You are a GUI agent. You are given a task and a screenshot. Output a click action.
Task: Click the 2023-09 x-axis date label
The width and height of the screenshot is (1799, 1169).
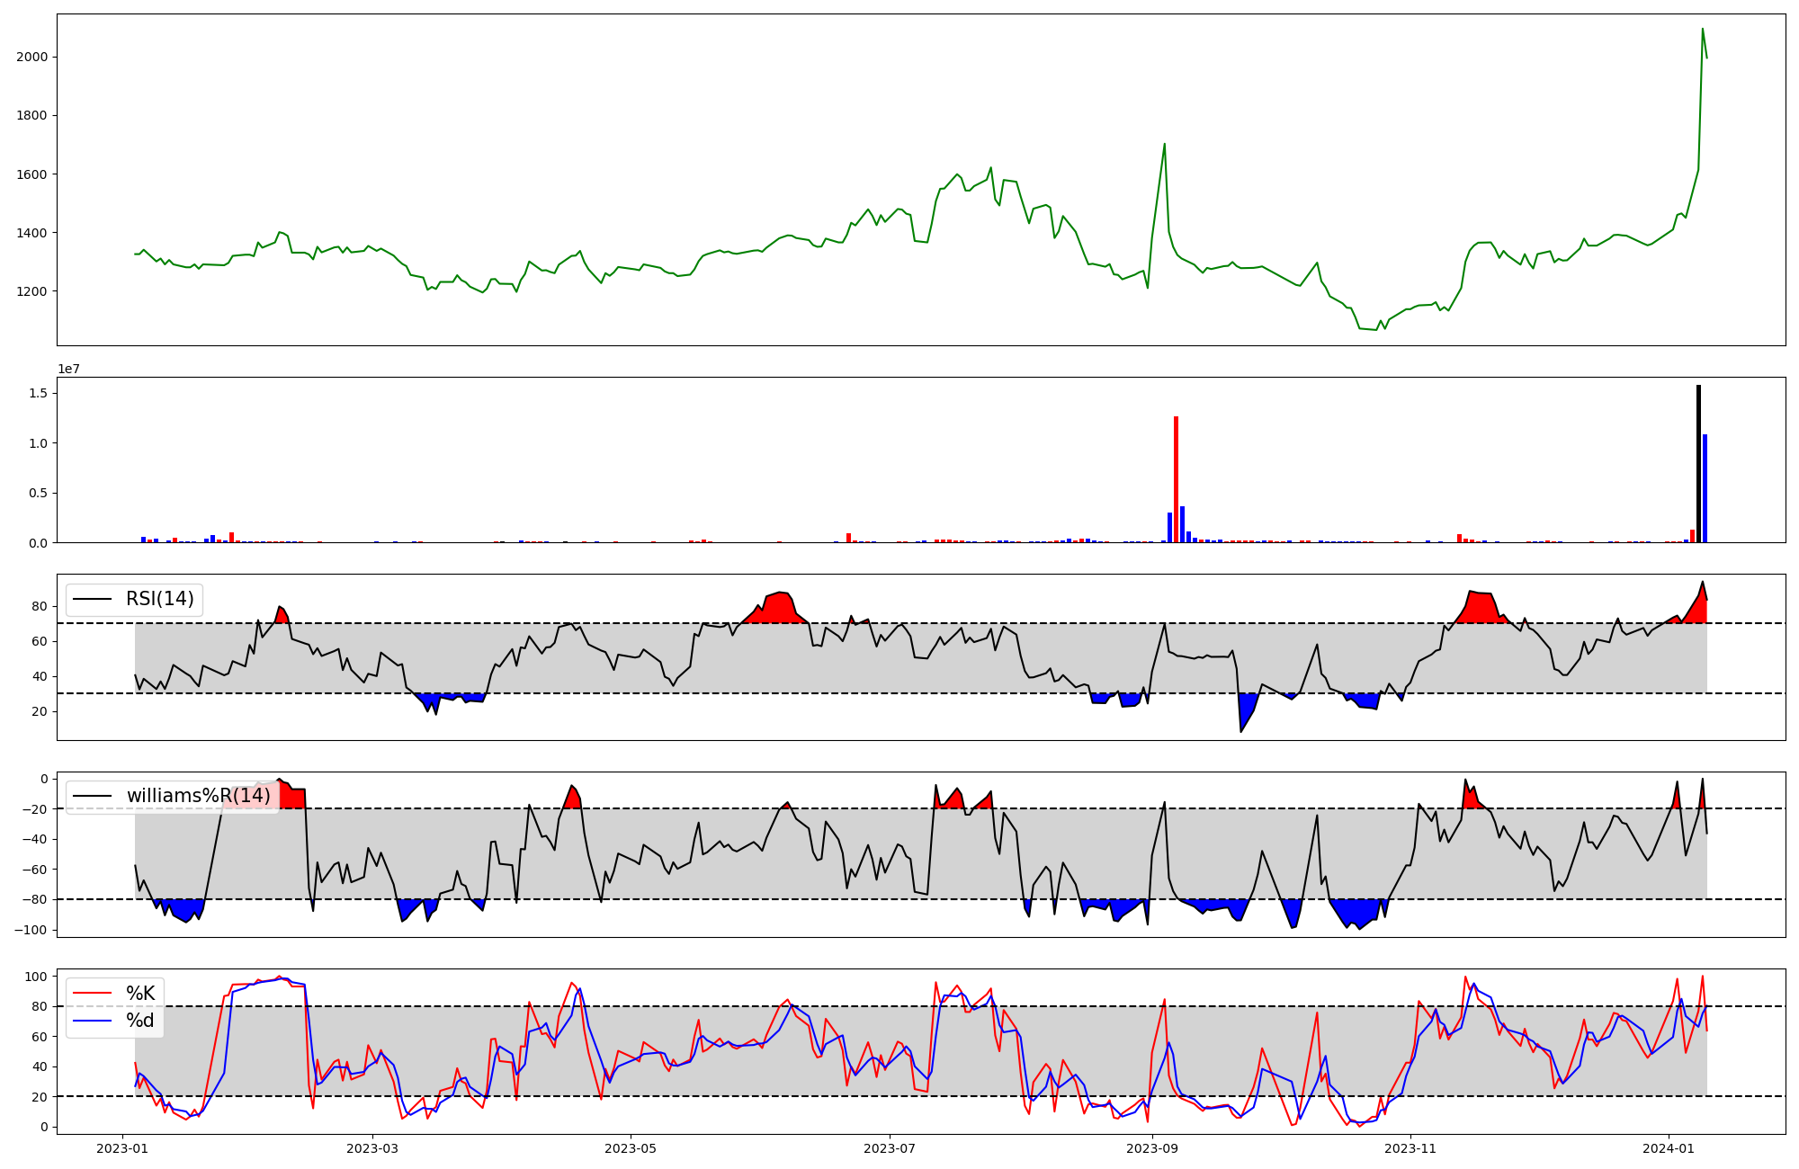click(x=1151, y=1148)
